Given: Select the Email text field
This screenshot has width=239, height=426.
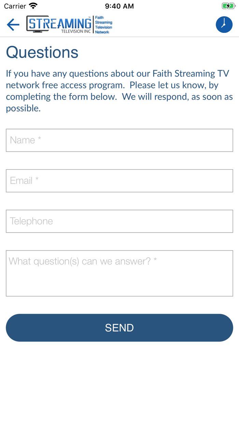Looking at the screenshot, I should click(x=119, y=180).
